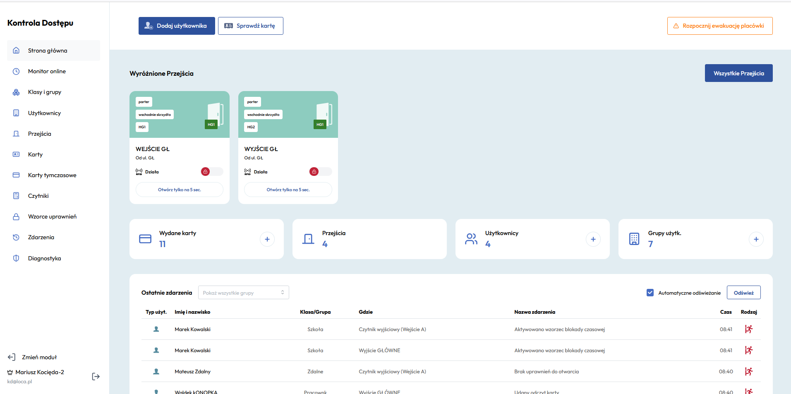The width and height of the screenshot is (791, 394).
Task: Start evacuation with Rozpocznij ewakuację placówki
Action: tap(719, 26)
